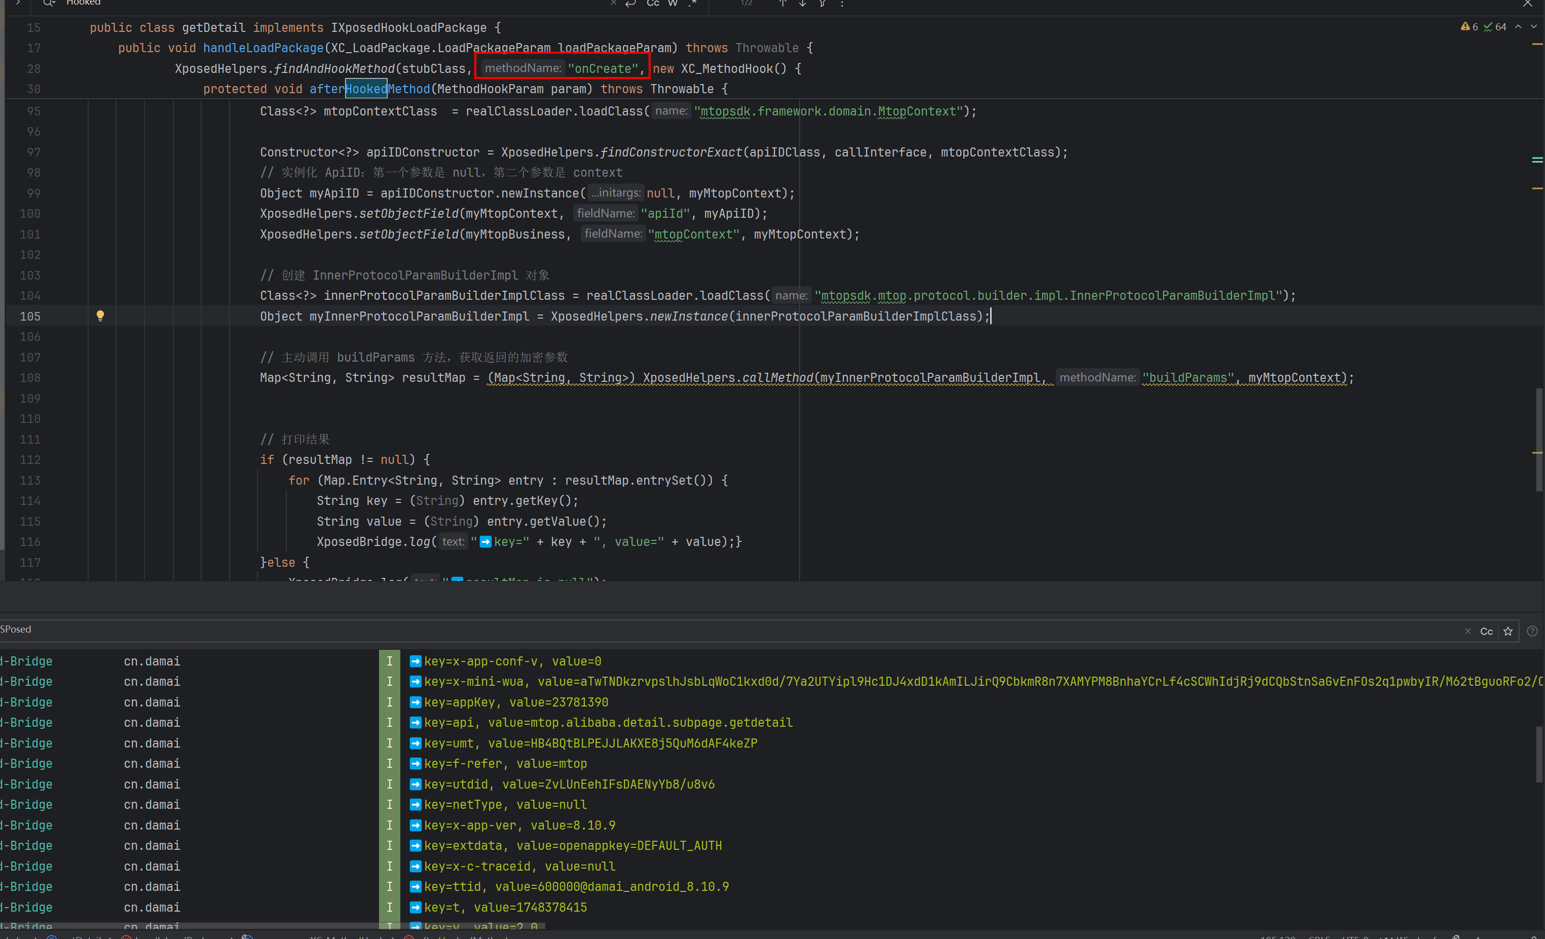Click the green checkmark typo count 64

[x=1495, y=27]
